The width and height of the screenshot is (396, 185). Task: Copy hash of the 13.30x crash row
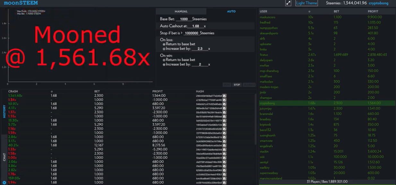click(225, 120)
